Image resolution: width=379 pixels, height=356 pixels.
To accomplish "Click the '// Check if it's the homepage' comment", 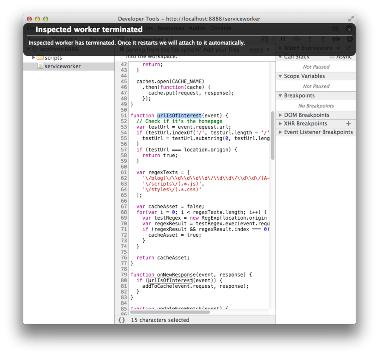I will 179,121.
